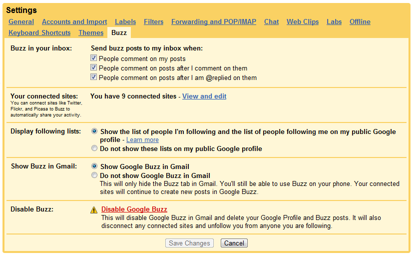The height and width of the screenshot is (255, 413).
Task: Uncheck 'People comment on my posts' checkbox
Action: click(x=93, y=58)
